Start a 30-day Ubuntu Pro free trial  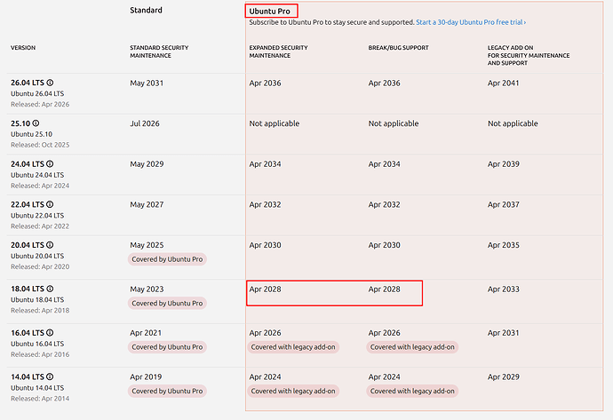(471, 22)
